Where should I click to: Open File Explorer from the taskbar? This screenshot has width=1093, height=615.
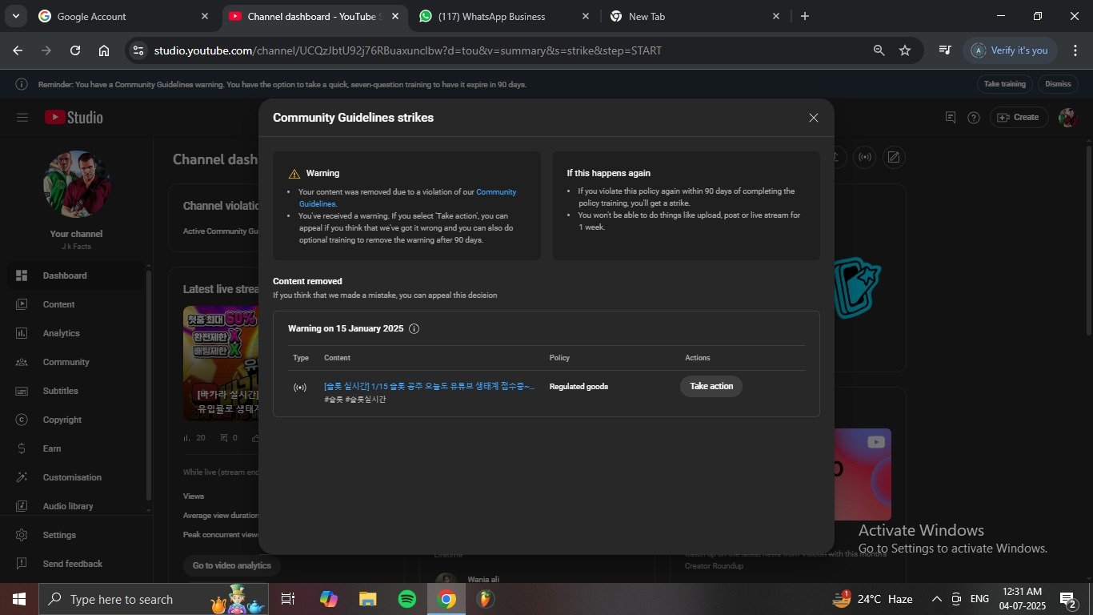point(367,599)
